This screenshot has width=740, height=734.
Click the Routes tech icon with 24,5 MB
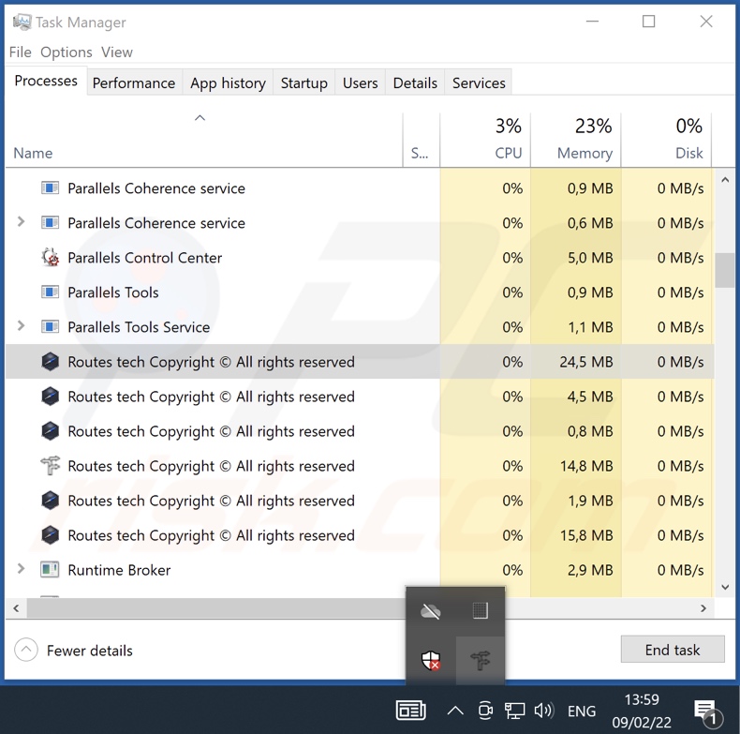[50, 362]
